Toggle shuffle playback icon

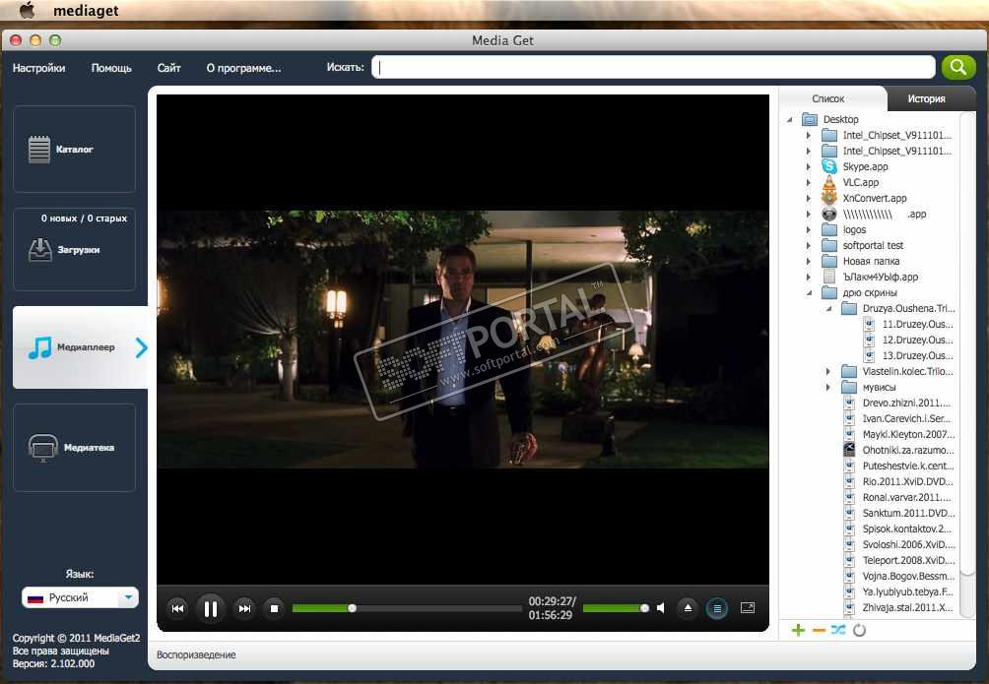[x=838, y=629]
